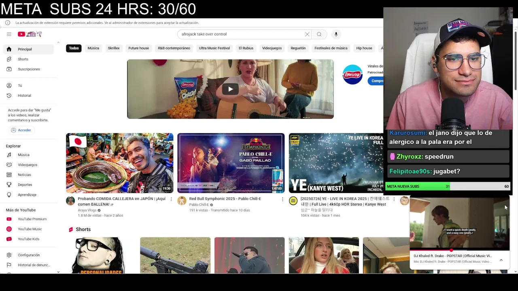The height and width of the screenshot is (291, 518).
Task: Clear the search box with the X icon
Action: 307,34
